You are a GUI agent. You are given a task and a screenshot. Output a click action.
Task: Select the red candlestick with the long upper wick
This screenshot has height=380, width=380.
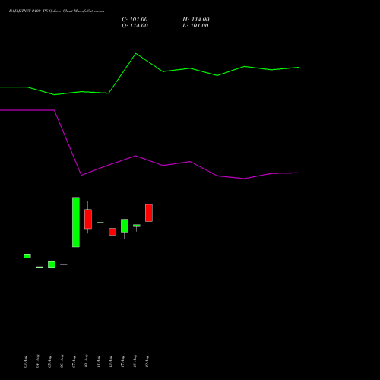[88, 219]
